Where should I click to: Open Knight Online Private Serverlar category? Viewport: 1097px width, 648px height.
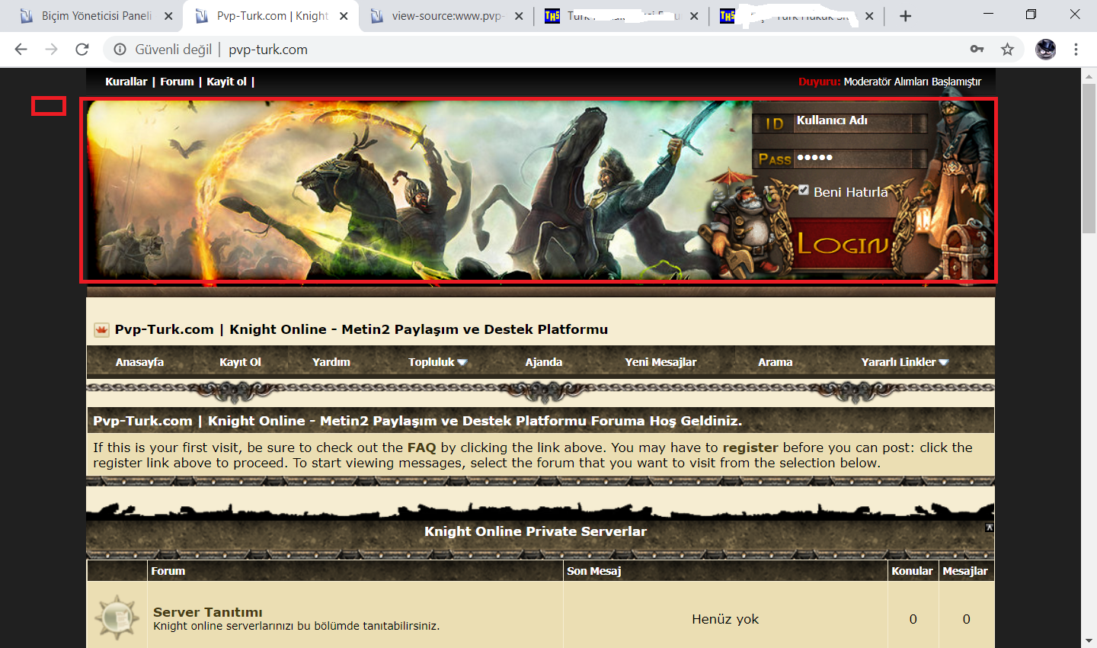point(536,531)
